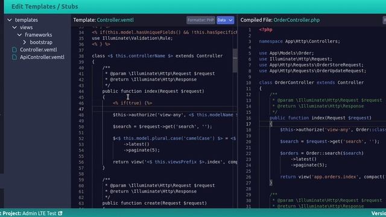Open the Admin LTE Test project link
The height and width of the screenshot is (217, 386).
pyautogui.click(x=39, y=213)
